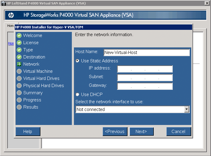Image resolution: width=211 pixels, height=156 pixels.
Task: Click the Virtual Machine step label
Action: [x=38, y=71]
